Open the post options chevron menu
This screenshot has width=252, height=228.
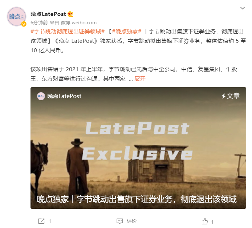pyautogui.click(x=242, y=8)
